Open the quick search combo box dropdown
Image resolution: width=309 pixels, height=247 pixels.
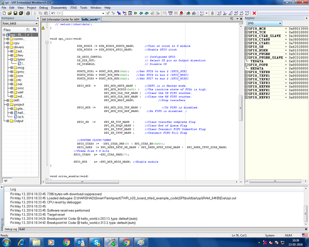(x=103, y=13)
